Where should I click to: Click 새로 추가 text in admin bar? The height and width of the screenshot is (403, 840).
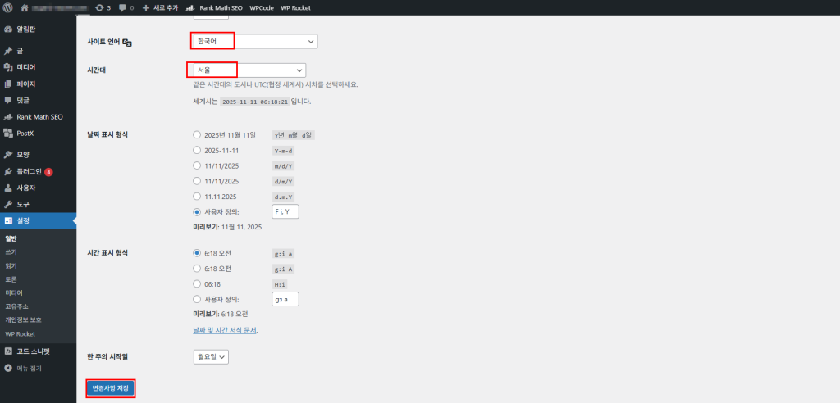point(166,8)
